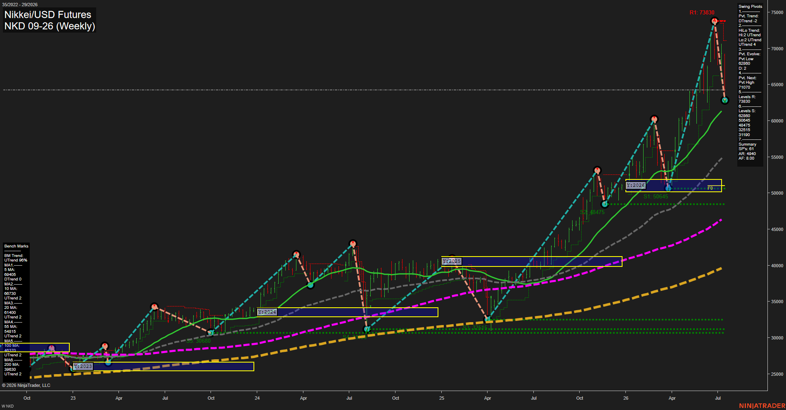This screenshot has height=410, width=786.
Task: Select the pivot low marker at S3: 32515
Action: [488, 319]
